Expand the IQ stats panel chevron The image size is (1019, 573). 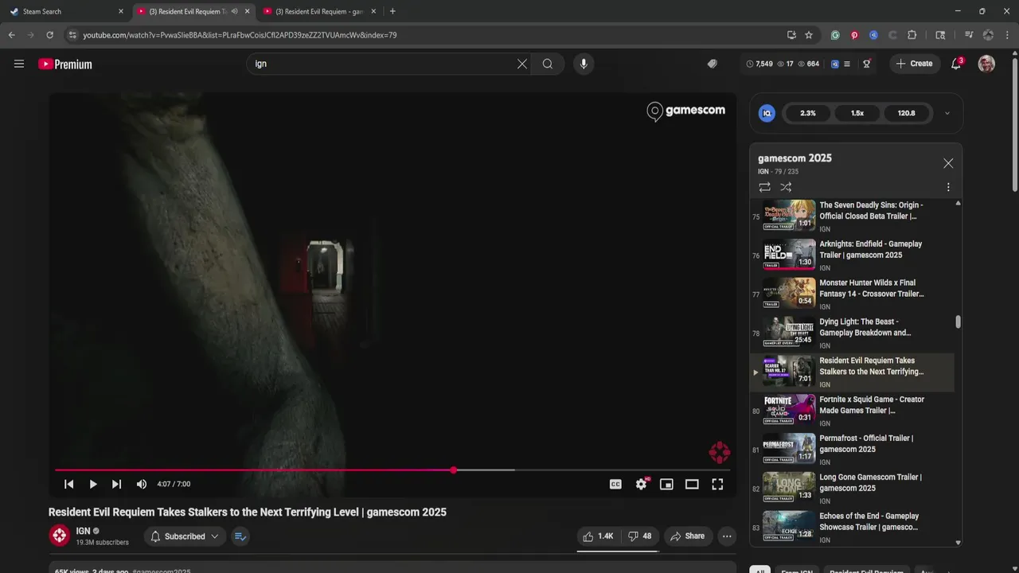[947, 113]
